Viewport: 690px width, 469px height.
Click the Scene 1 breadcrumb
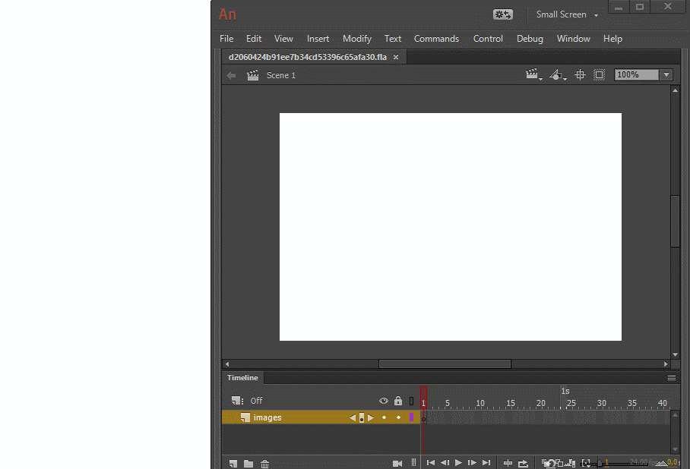point(280,74)
